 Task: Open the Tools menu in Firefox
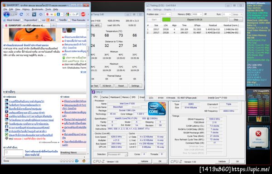point(48,10)
